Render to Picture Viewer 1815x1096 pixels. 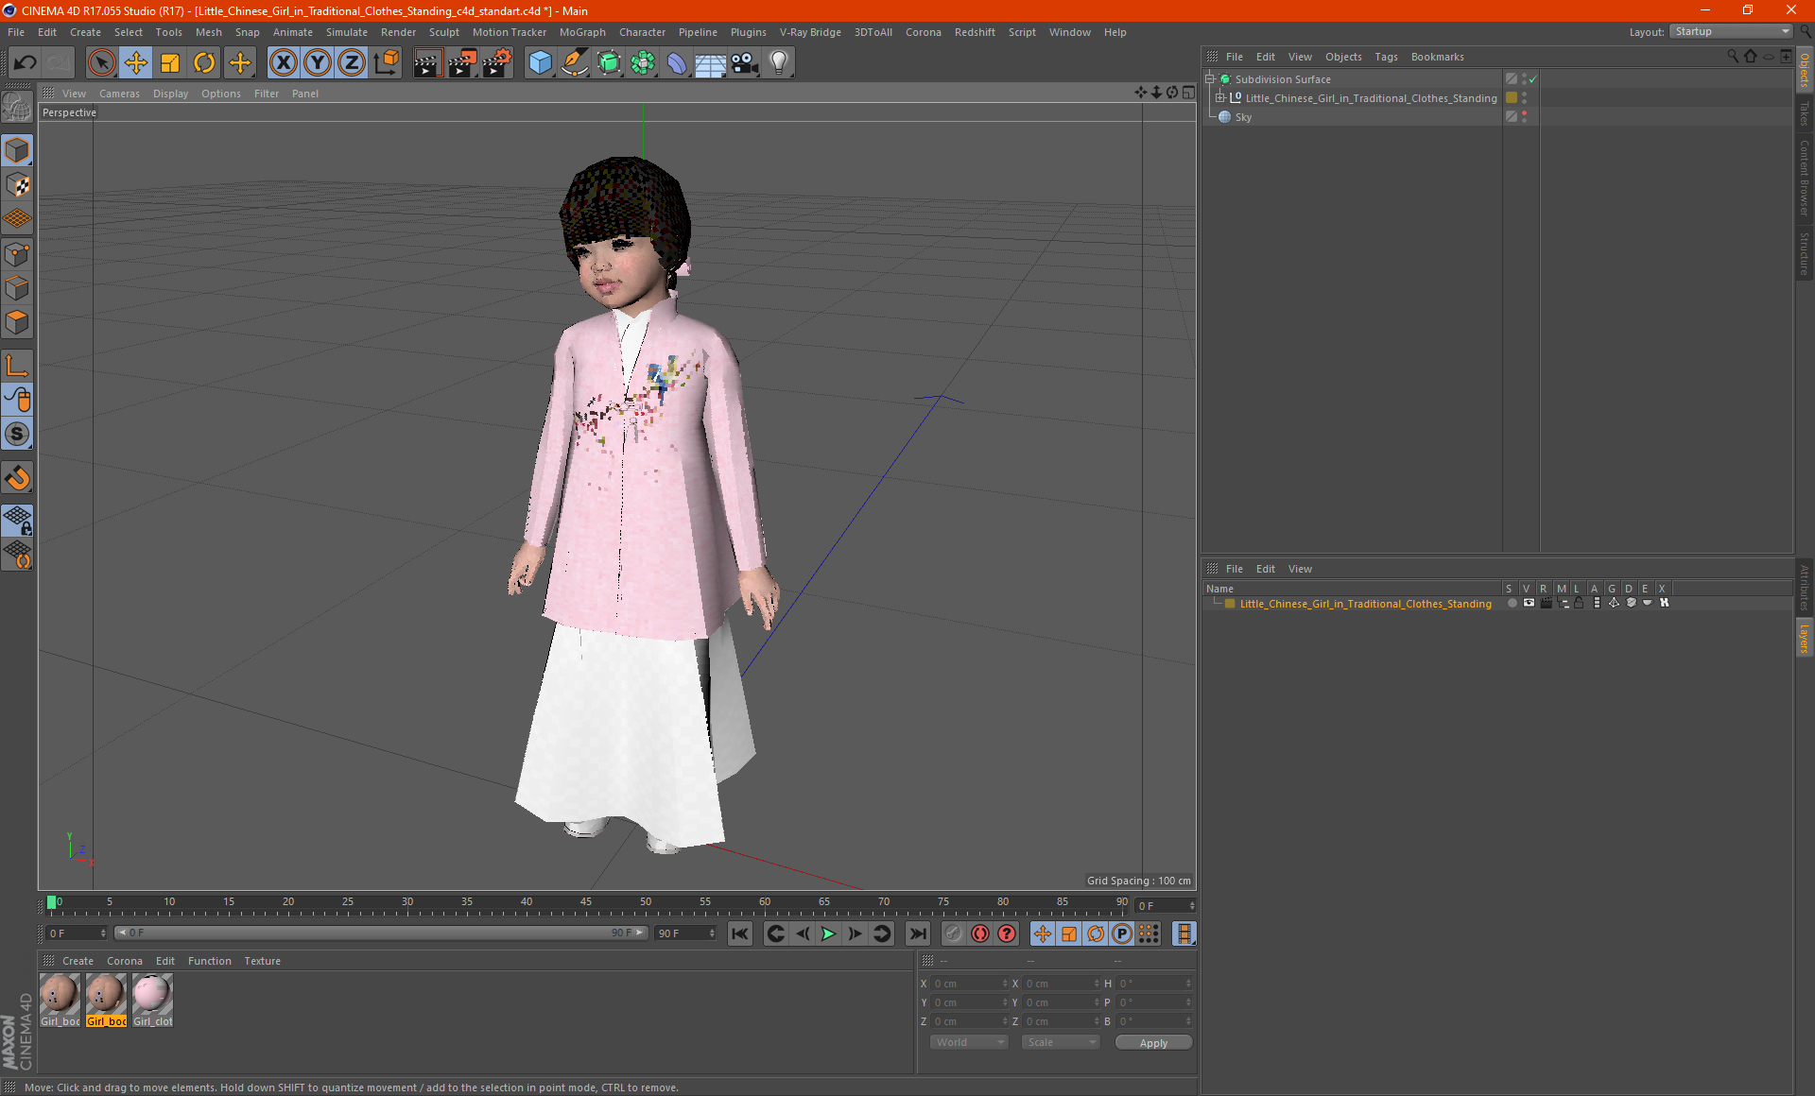[x=462, y=63]
